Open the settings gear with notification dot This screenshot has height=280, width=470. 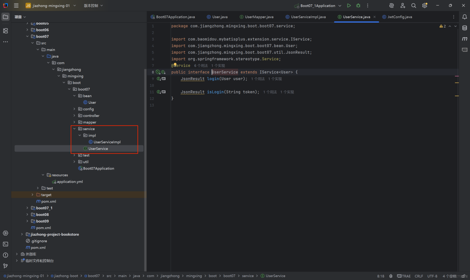click(x=424, y=5)
